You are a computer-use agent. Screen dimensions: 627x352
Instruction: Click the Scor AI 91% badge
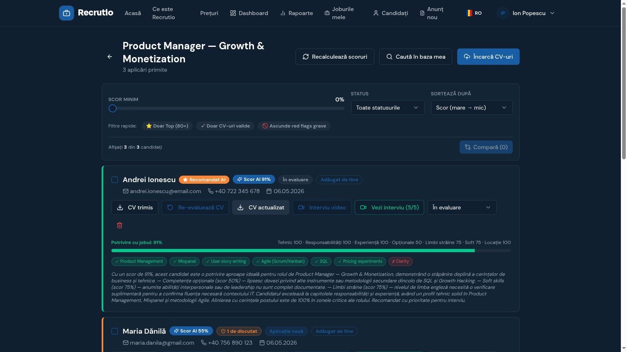(x=254, y=179)
